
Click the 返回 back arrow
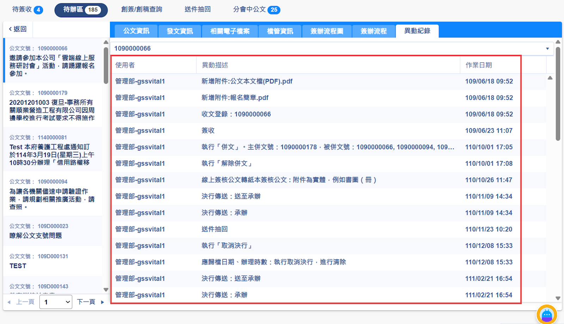(18, 29)
